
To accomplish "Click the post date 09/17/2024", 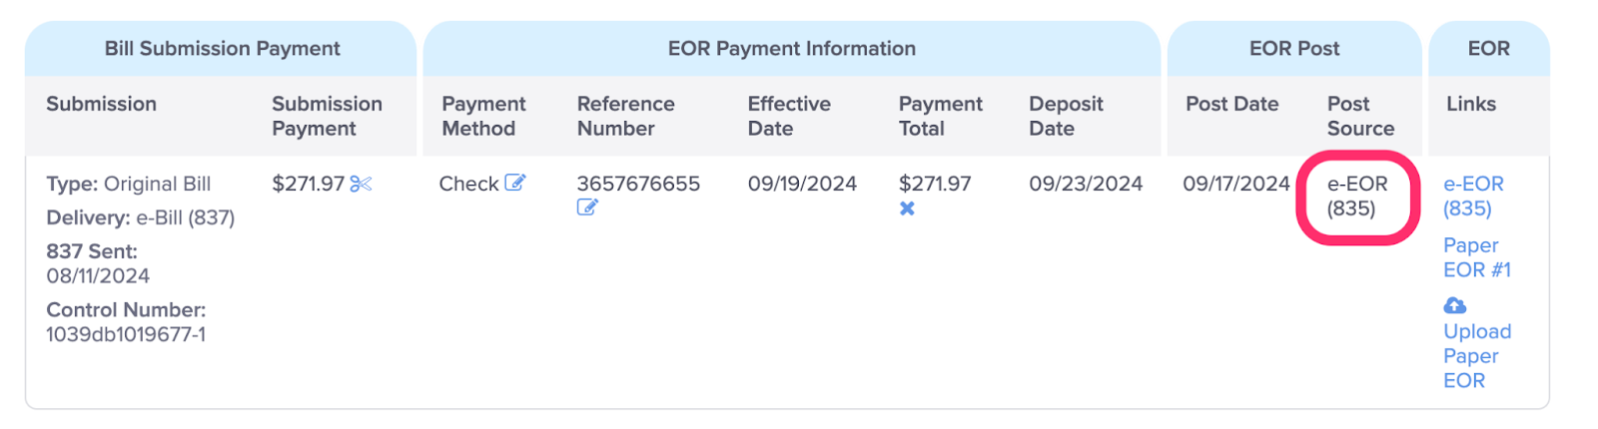I will 1236,184.
